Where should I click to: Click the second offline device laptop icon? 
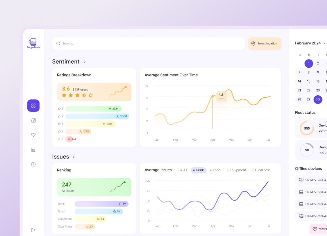(301, 192)
